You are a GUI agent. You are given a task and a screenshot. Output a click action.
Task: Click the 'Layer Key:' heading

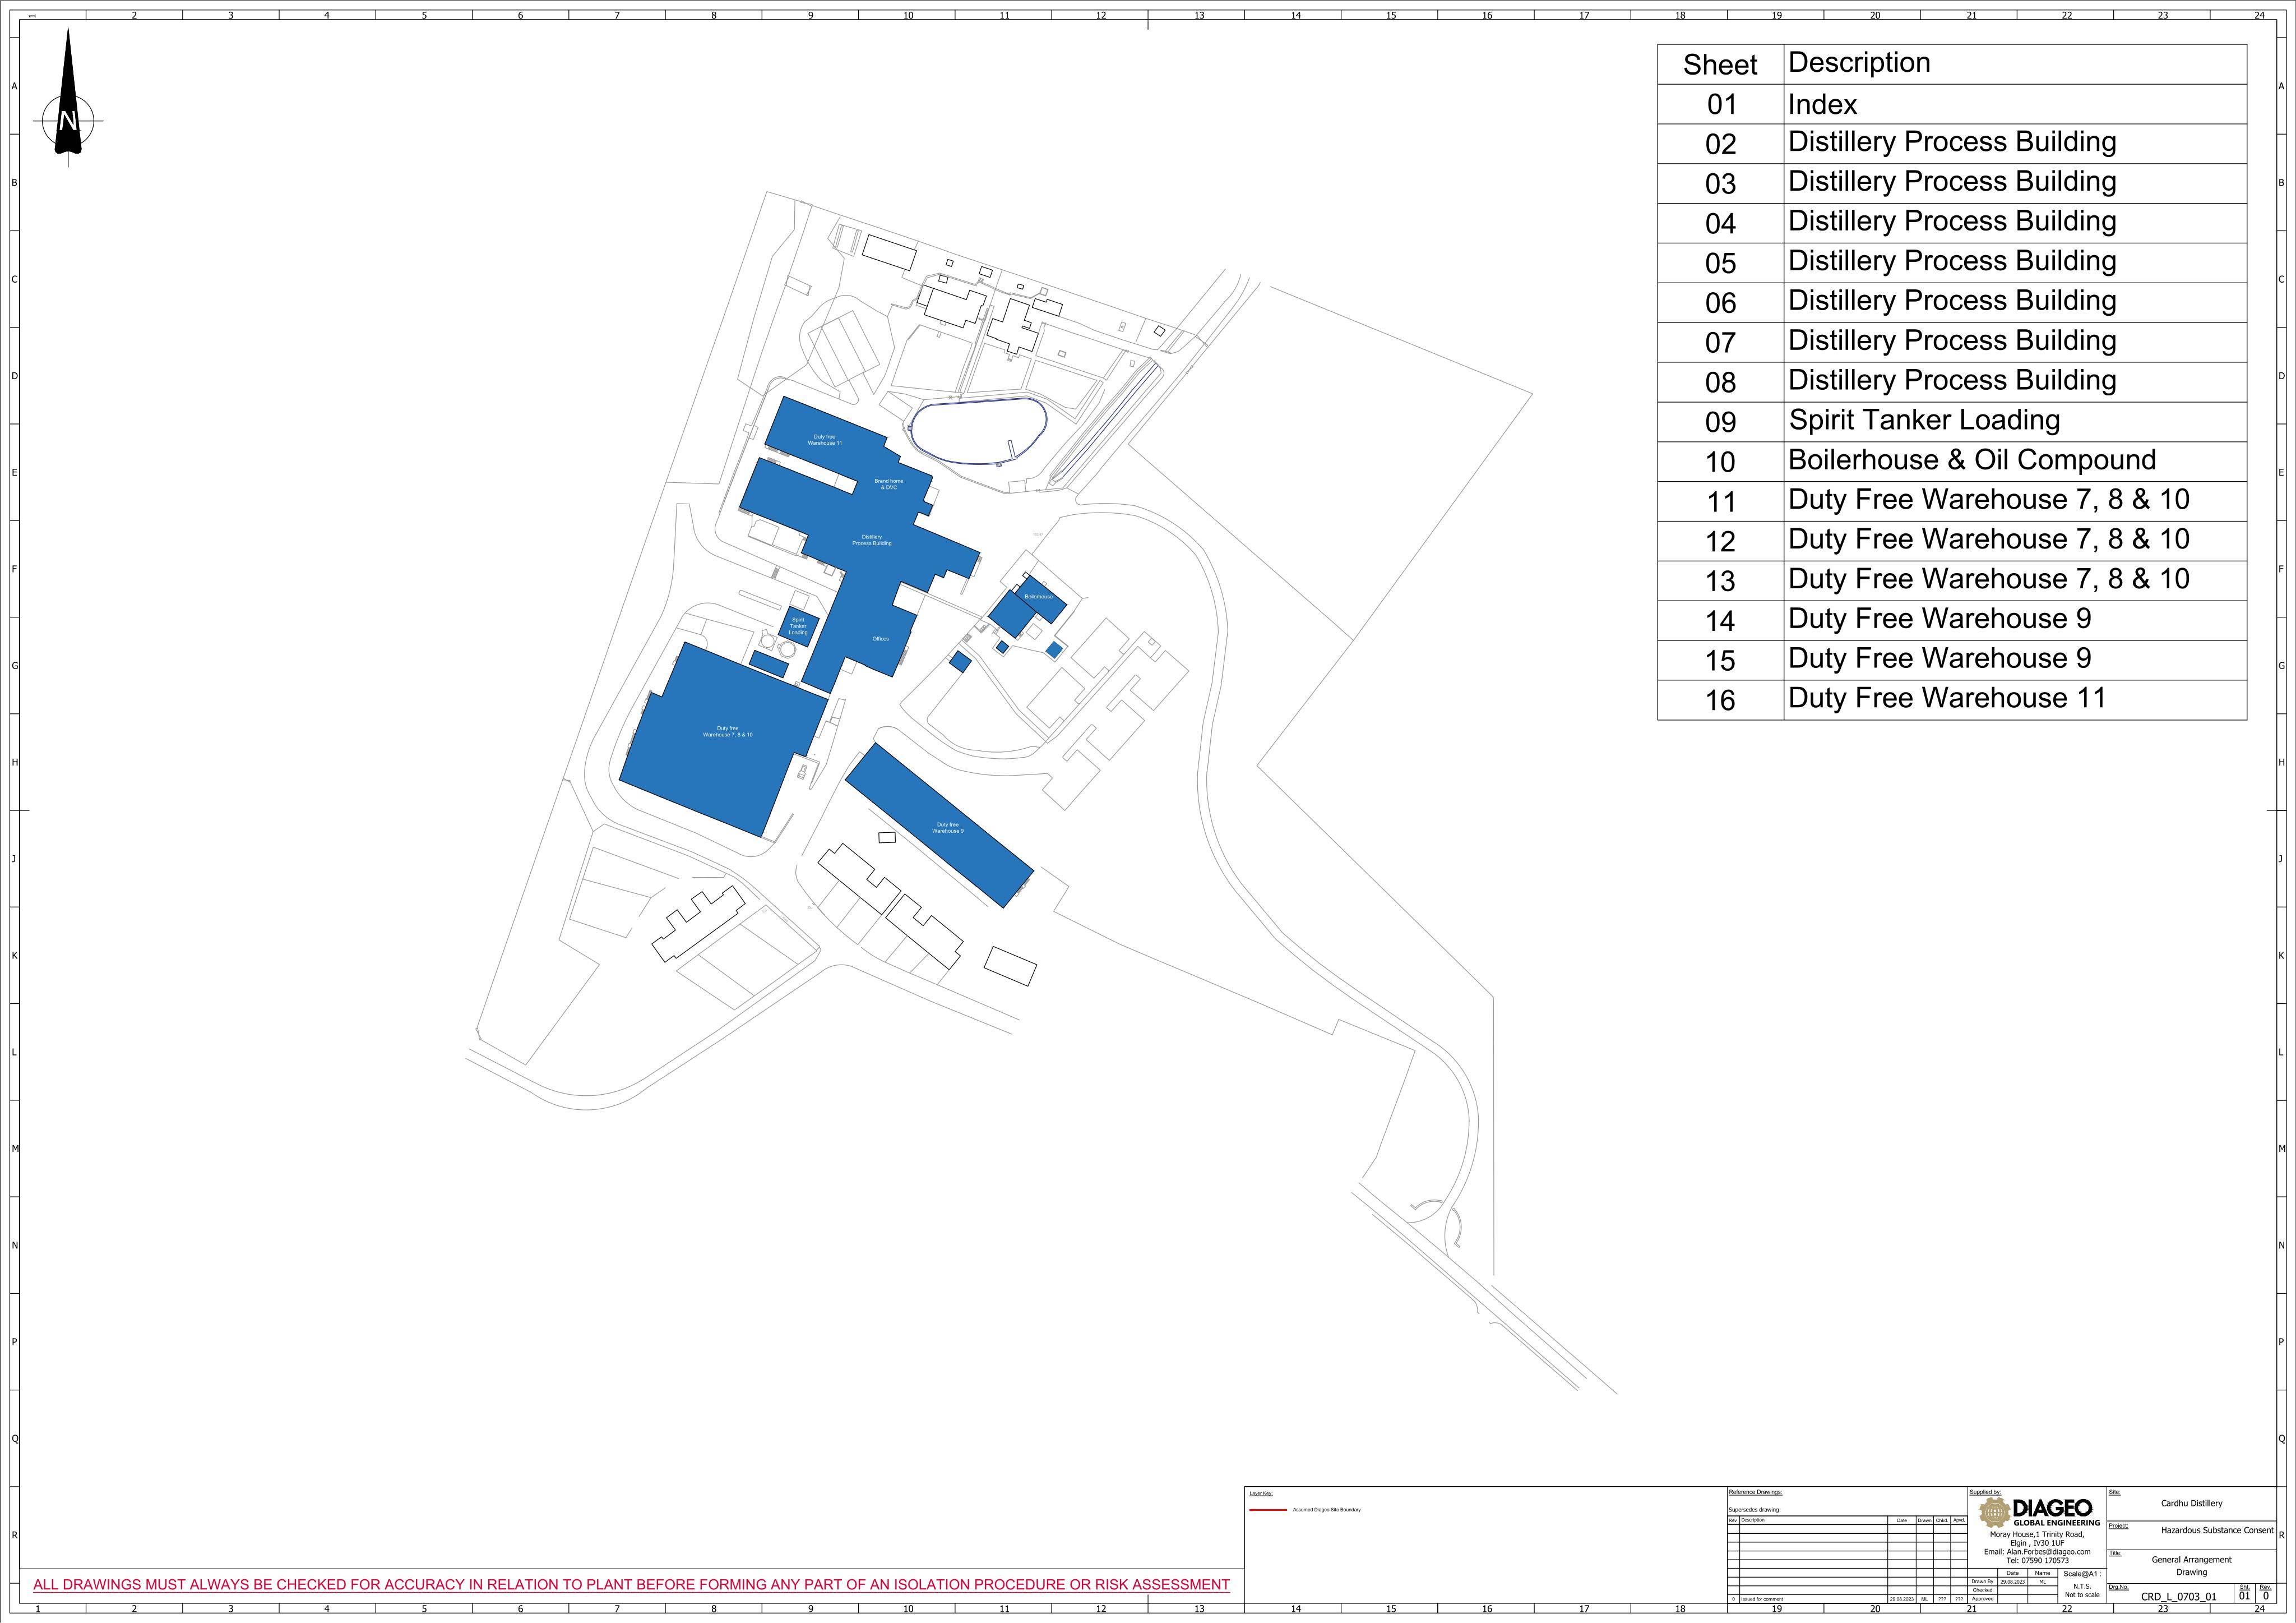point(1261,1494)
